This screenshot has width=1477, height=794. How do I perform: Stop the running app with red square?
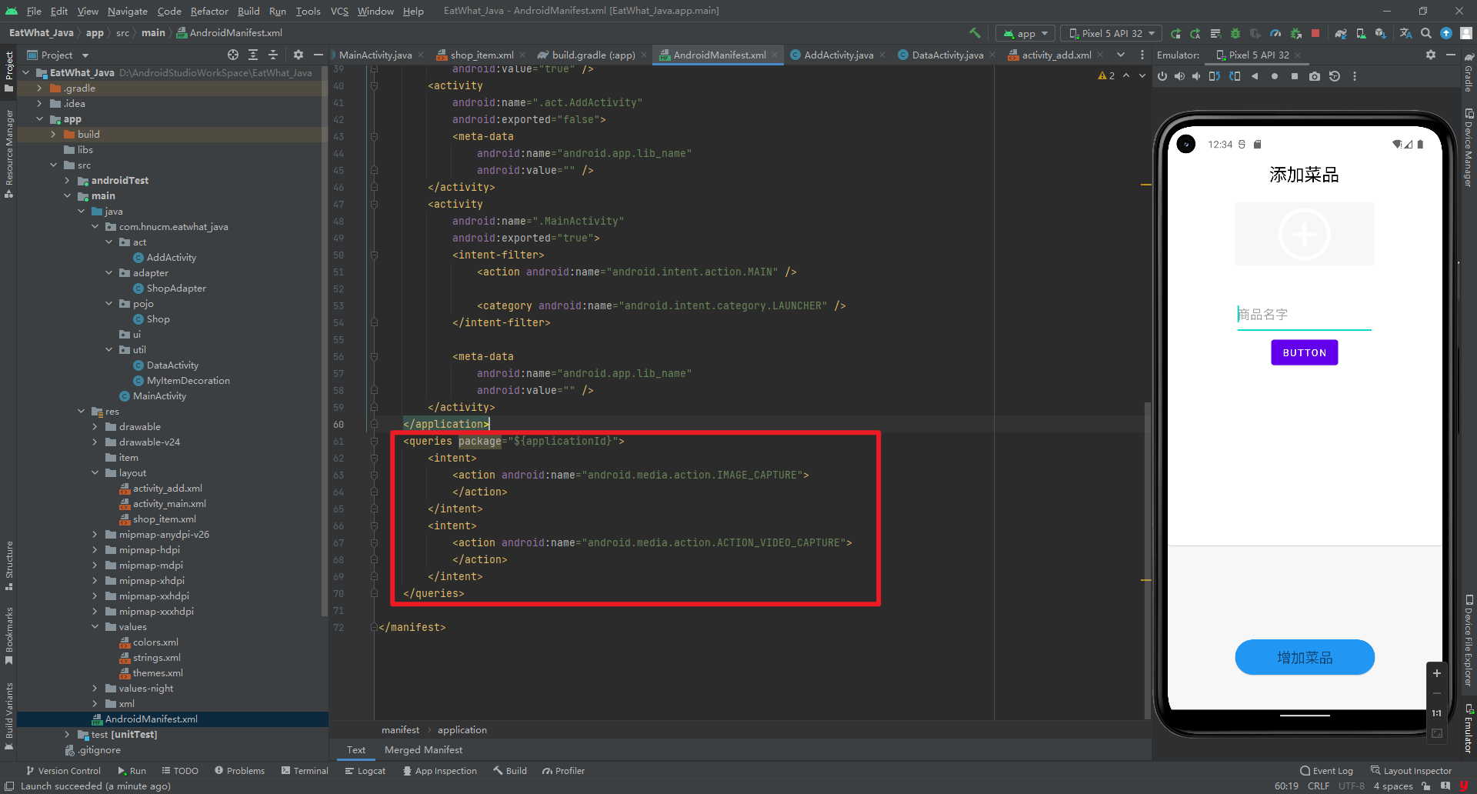pyautogui.click(x=1315, y=33)
